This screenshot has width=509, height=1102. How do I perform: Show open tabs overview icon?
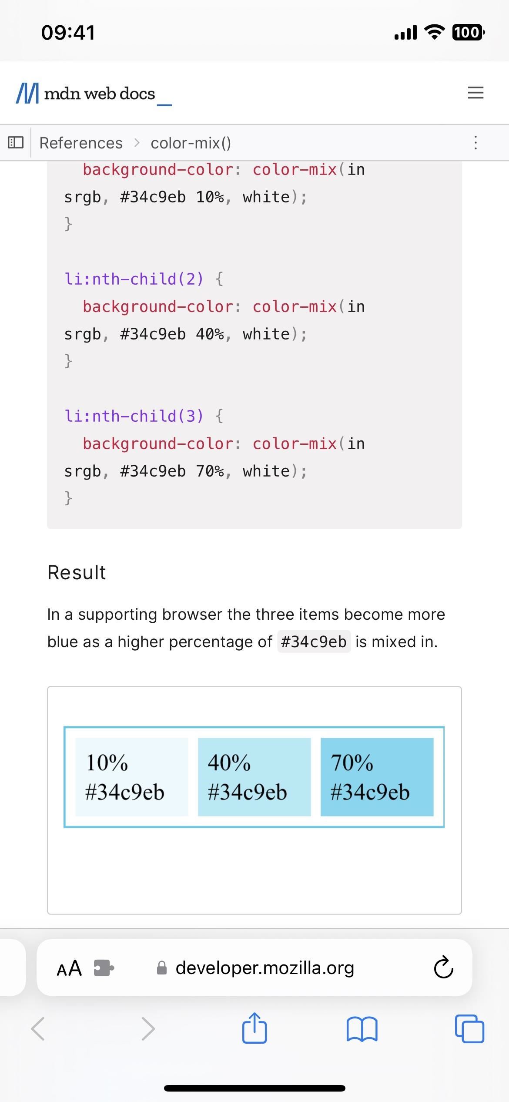pyautogui.click(x=469, y=1028)
